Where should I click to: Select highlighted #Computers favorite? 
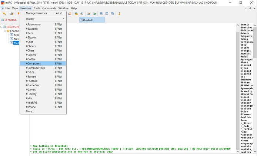click(43, 63)
